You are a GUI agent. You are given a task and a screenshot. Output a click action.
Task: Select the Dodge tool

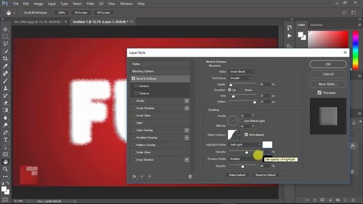[x=5, y=125]
